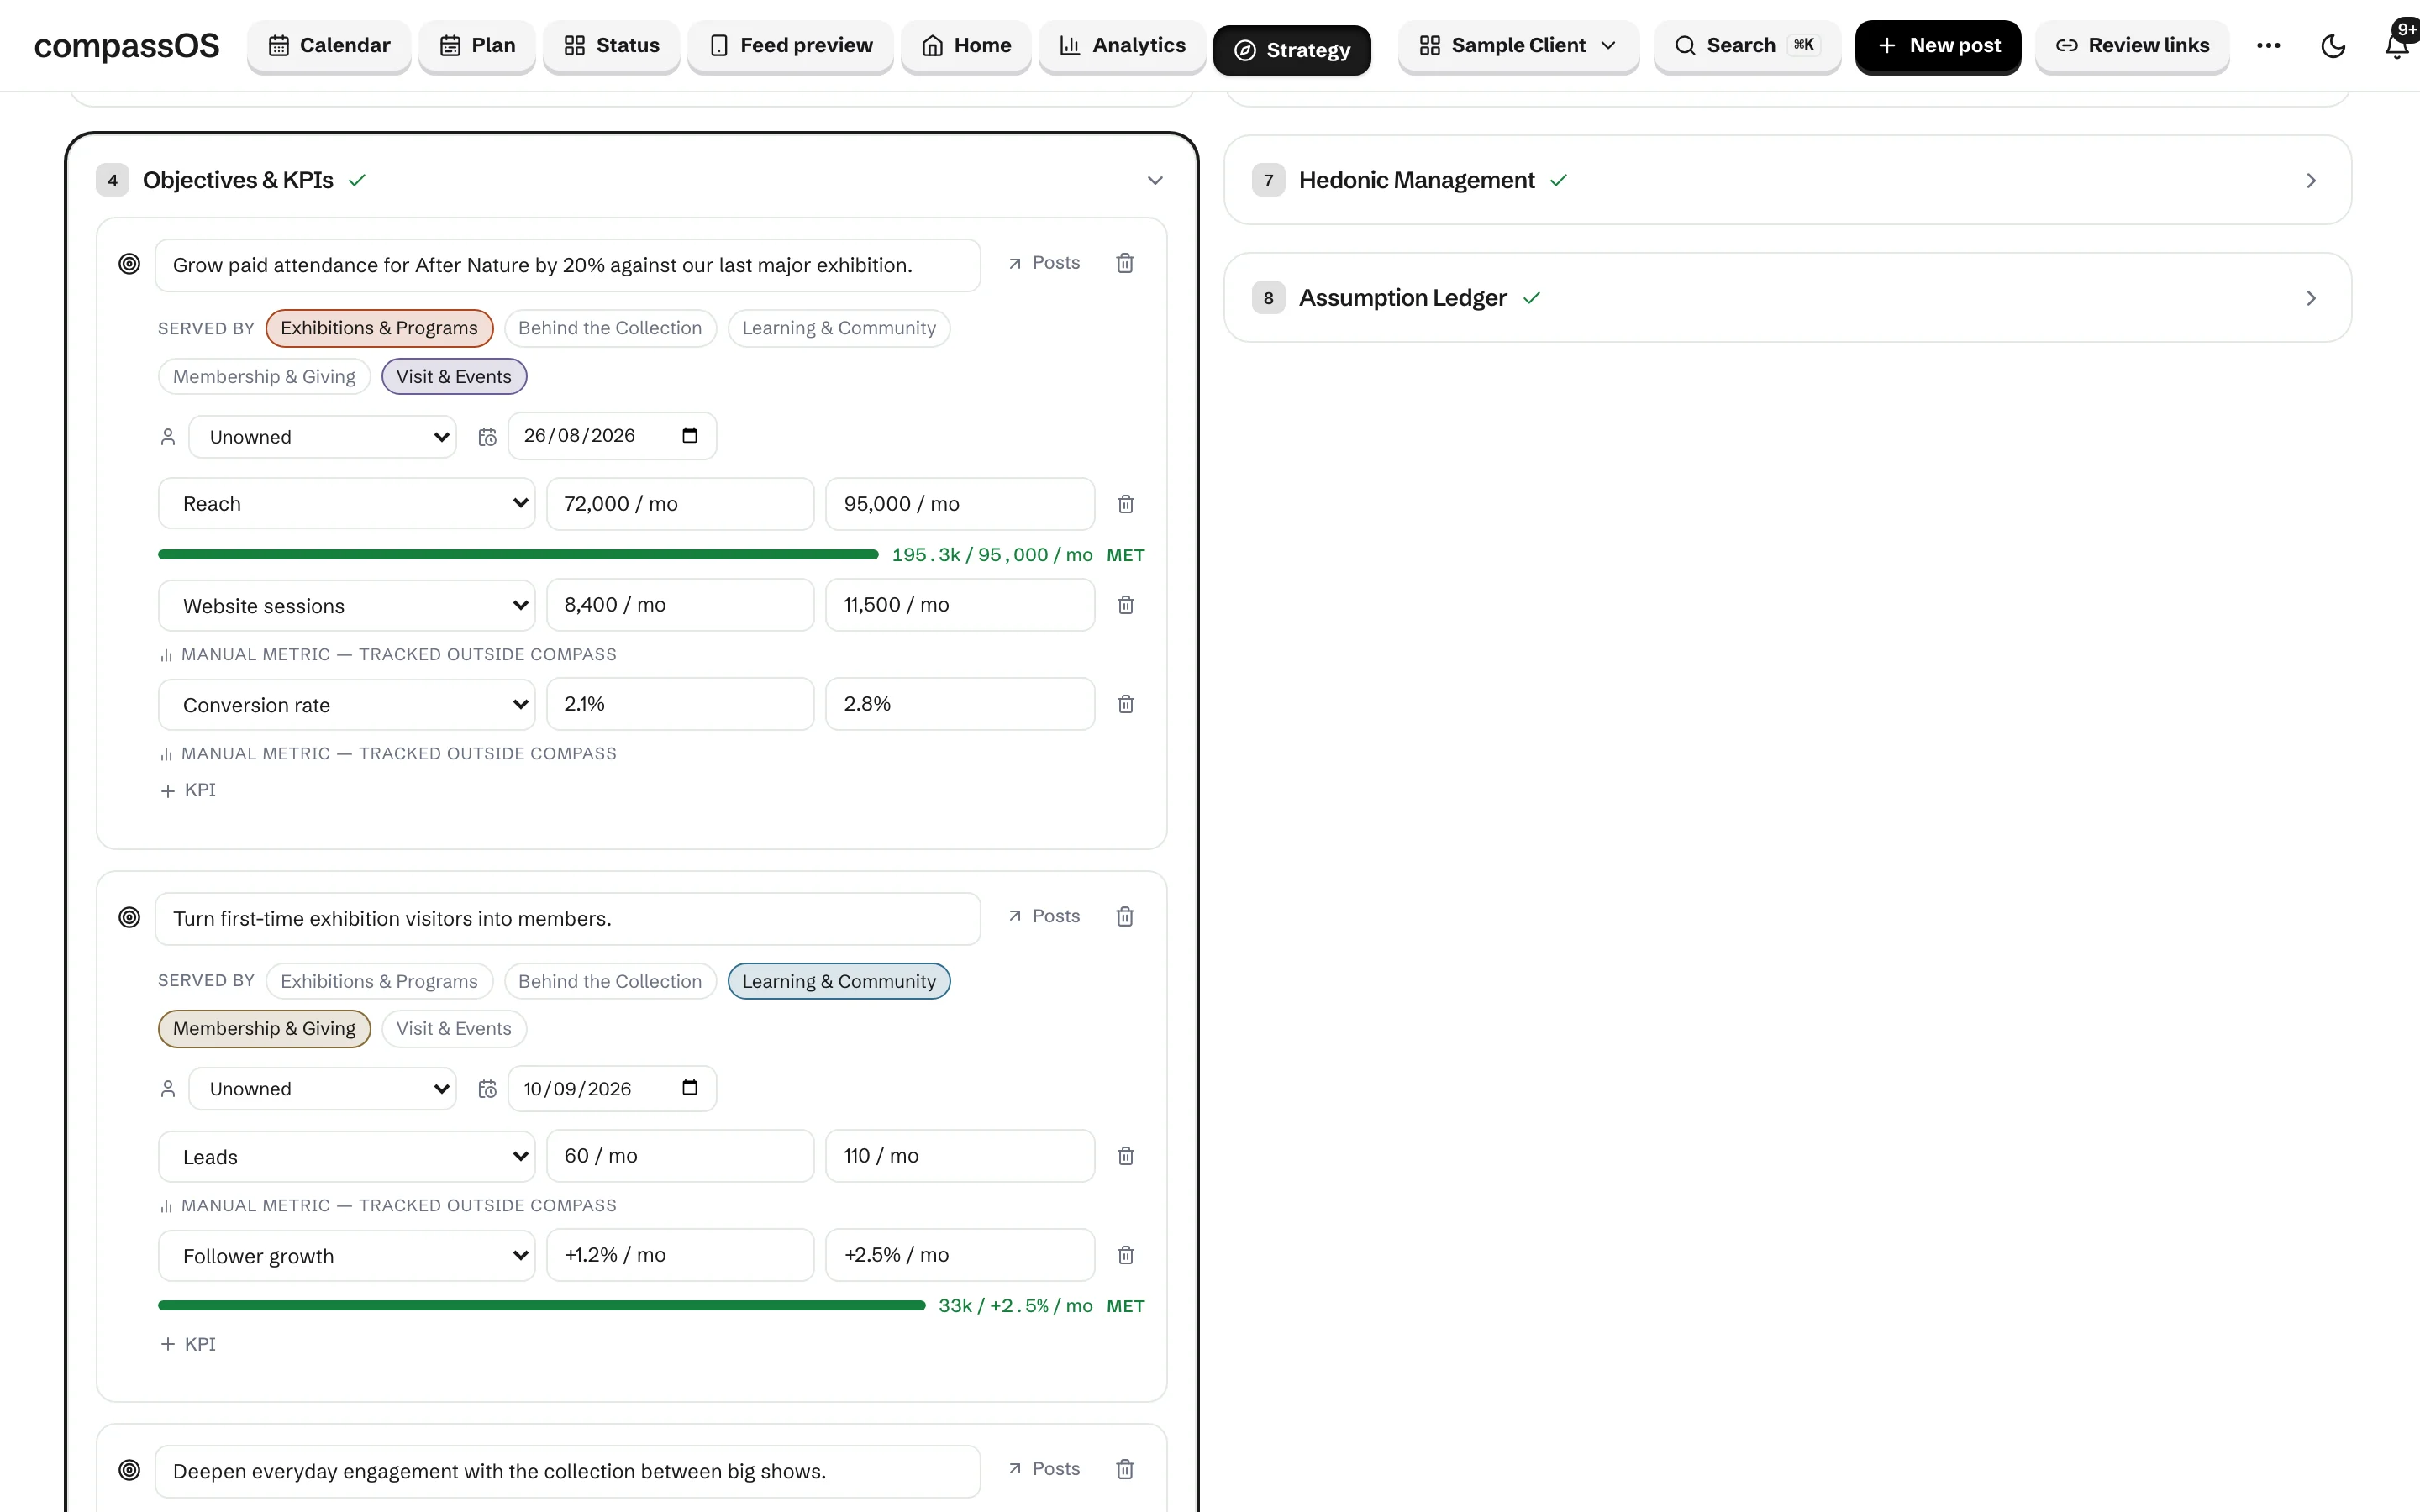Open the Search box
The image size is (2420, 1512).
pos(1747,46)
